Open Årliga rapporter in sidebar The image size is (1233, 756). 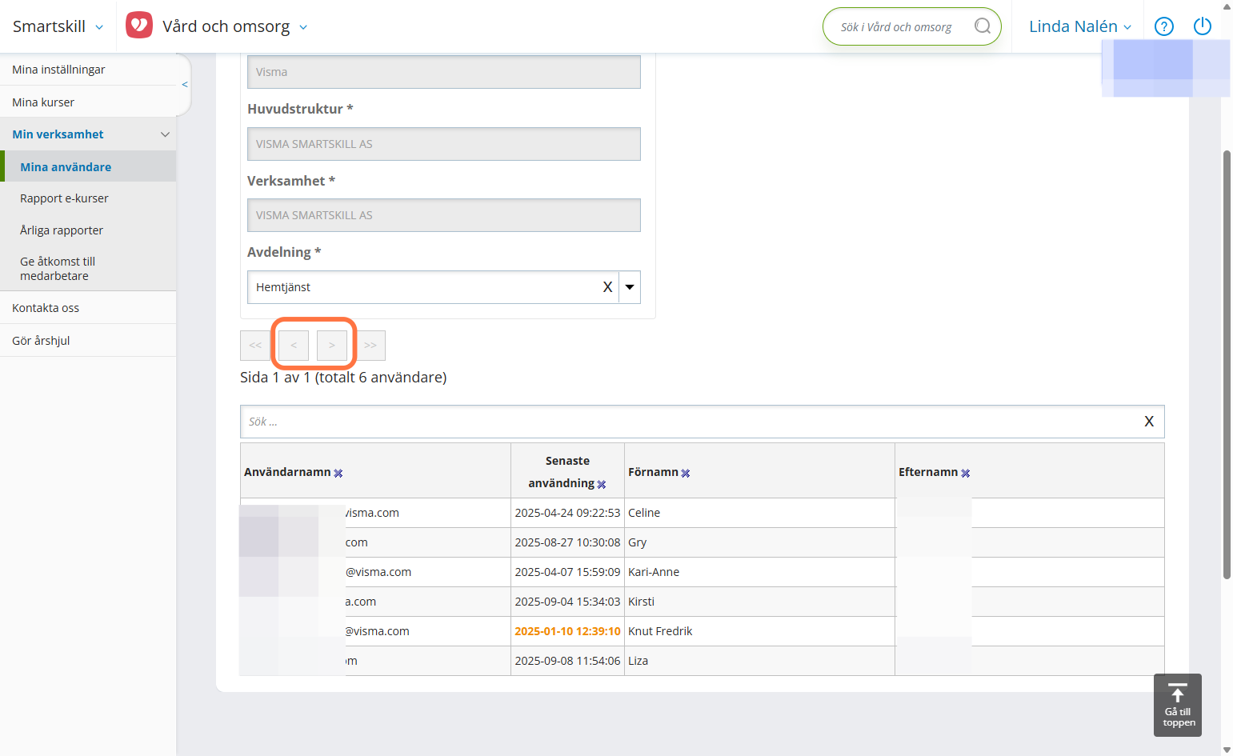pos(88,230)
